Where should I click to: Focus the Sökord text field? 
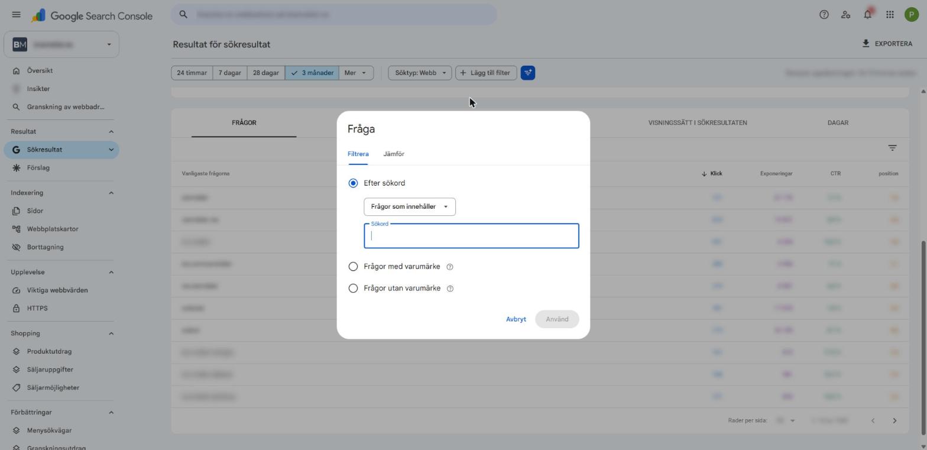point(471,236)
